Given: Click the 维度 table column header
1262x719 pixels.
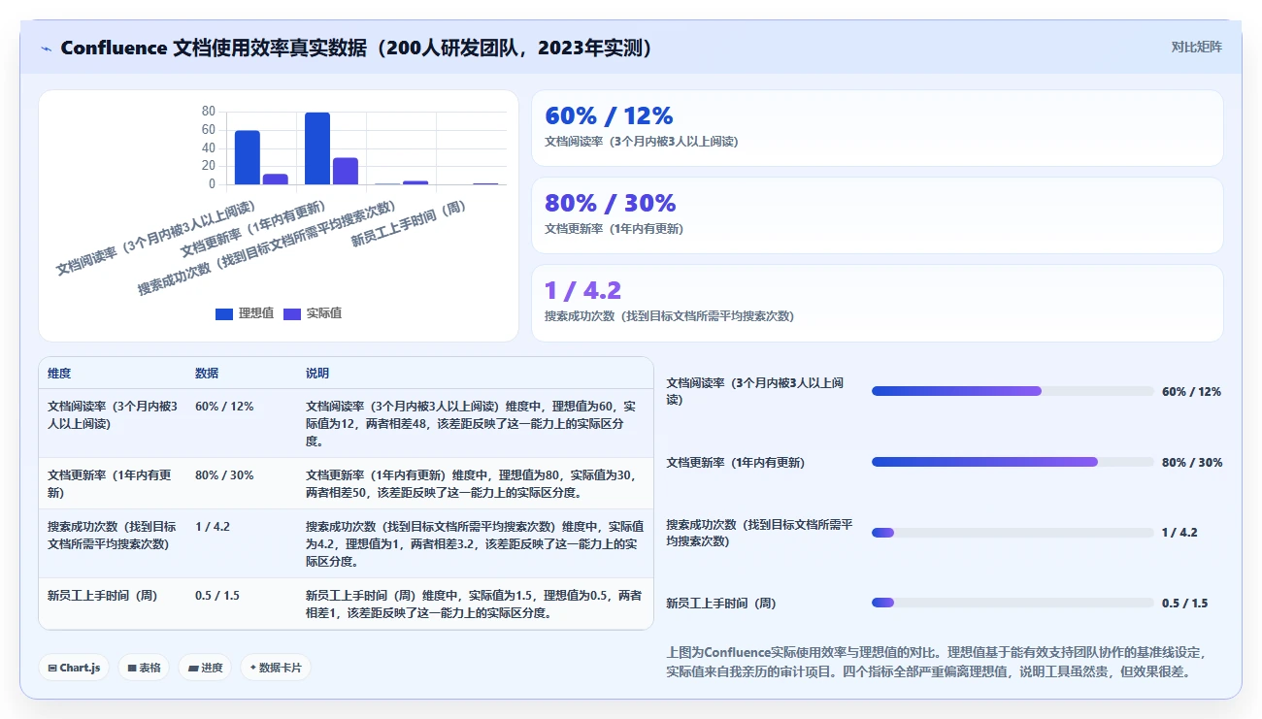Looking at the screenshot, I should (x=59, y=374).
